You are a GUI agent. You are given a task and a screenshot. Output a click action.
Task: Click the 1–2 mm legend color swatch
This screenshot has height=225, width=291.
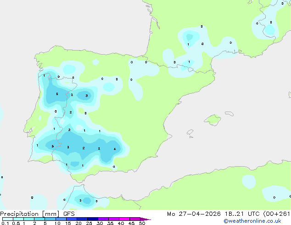pos(29,219)
